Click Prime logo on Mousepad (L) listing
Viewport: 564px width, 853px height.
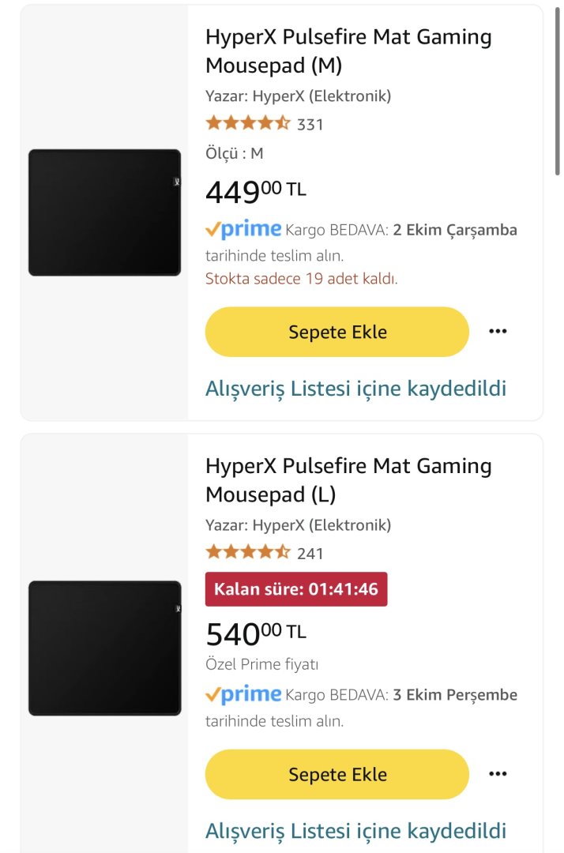tap(243, 695)
